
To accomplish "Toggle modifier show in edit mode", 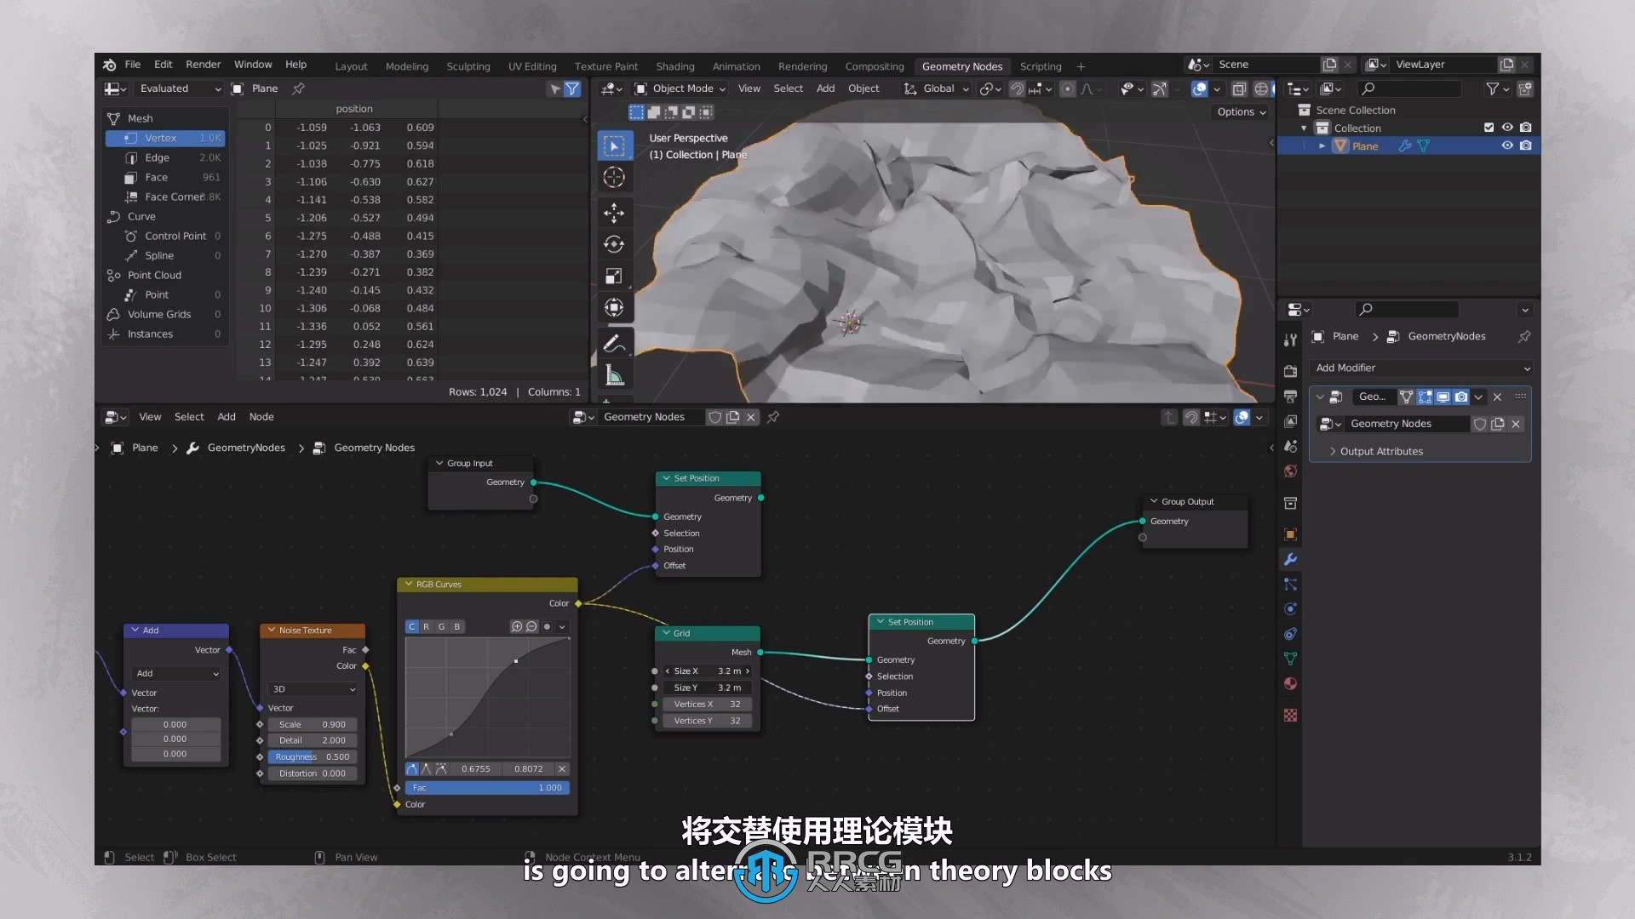I will pos(1425,397).
